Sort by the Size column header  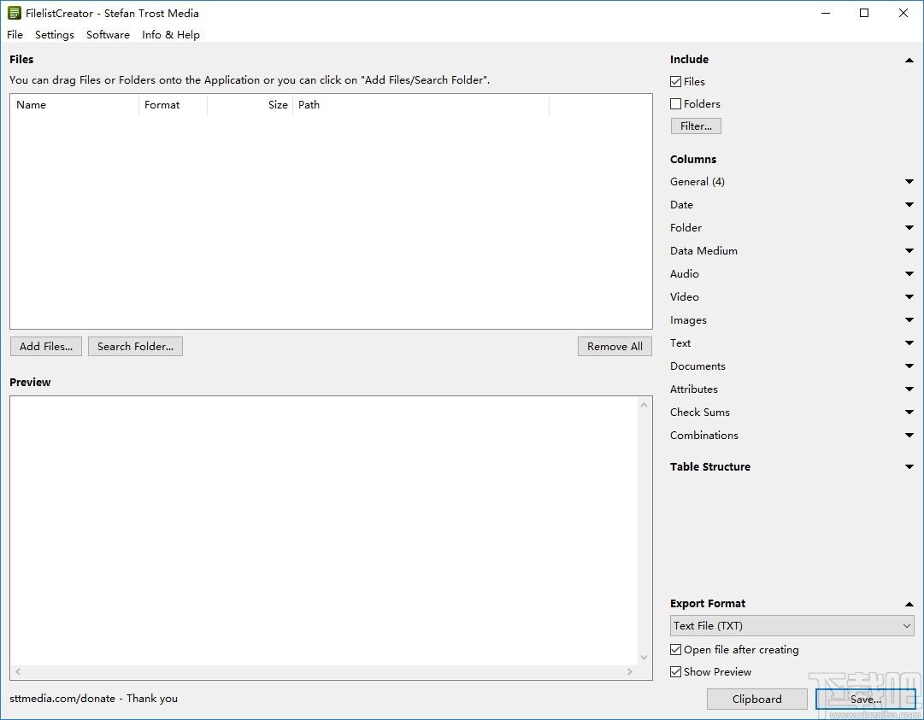250,105
